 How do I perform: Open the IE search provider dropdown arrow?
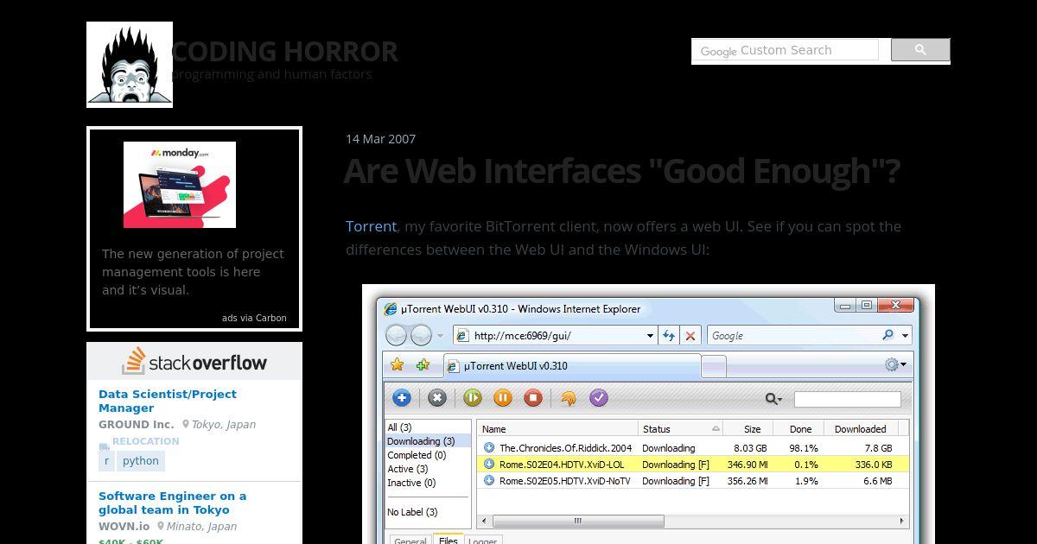tap(905, 336)
